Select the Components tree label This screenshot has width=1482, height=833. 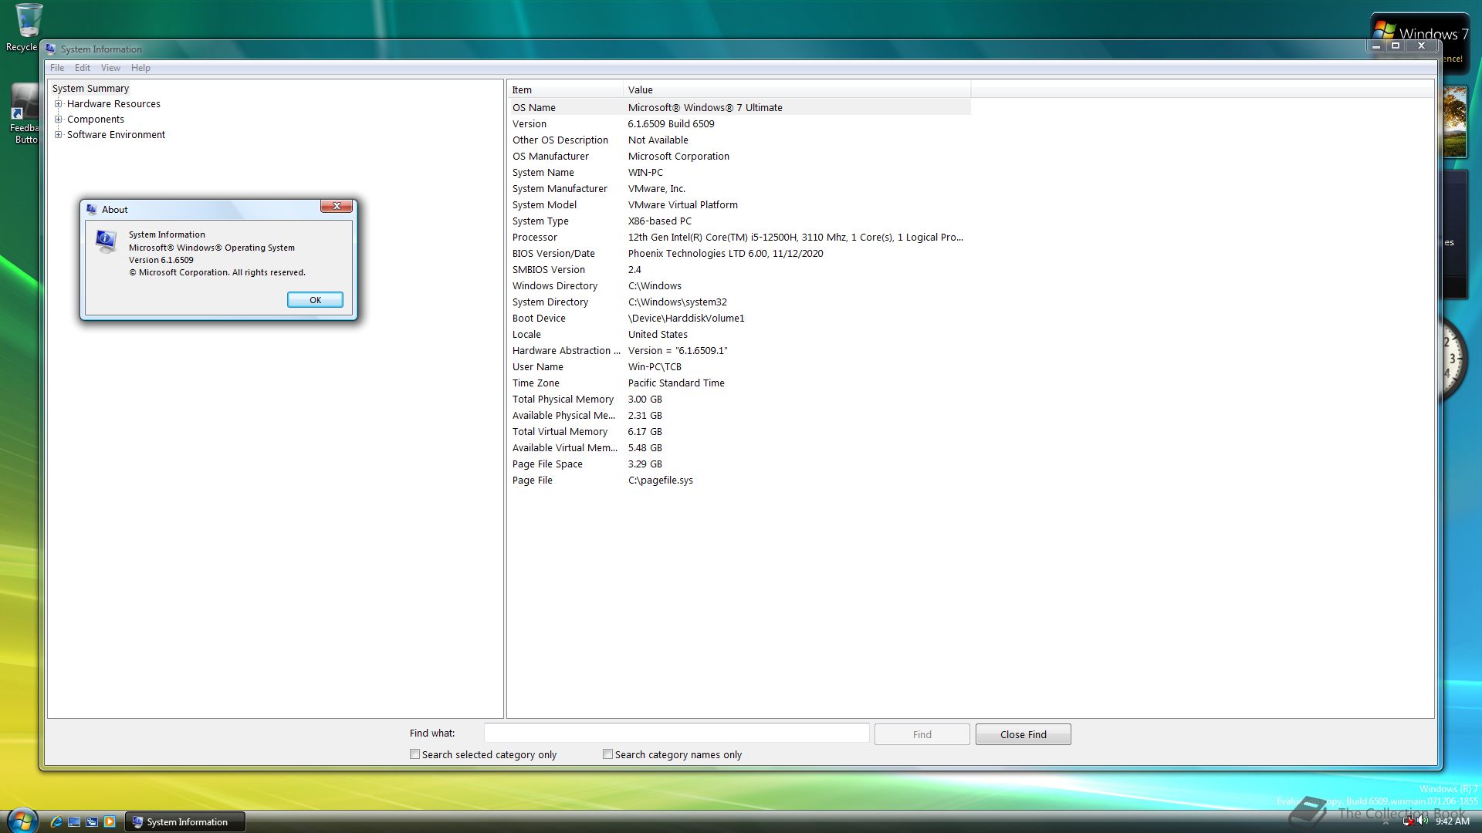tap(95, 120)
